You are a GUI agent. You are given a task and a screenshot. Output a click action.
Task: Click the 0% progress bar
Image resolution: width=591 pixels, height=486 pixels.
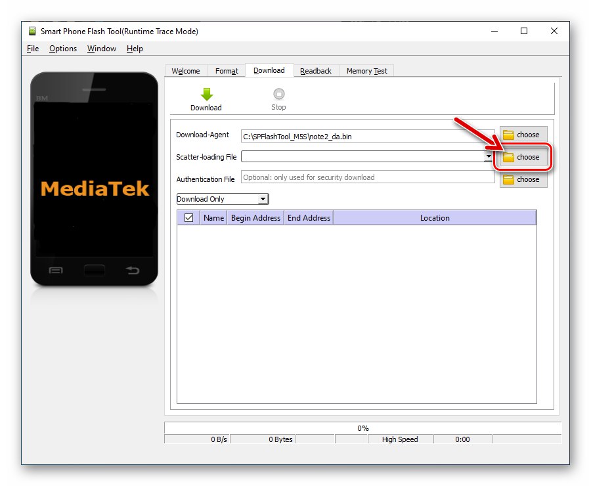point(362,428)
